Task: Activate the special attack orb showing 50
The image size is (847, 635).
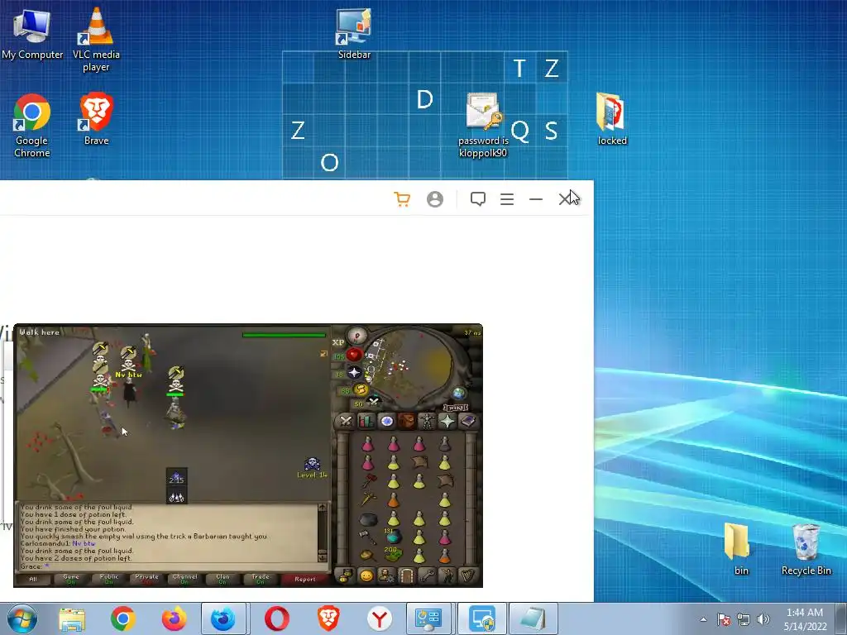Action: pos(373,401)
